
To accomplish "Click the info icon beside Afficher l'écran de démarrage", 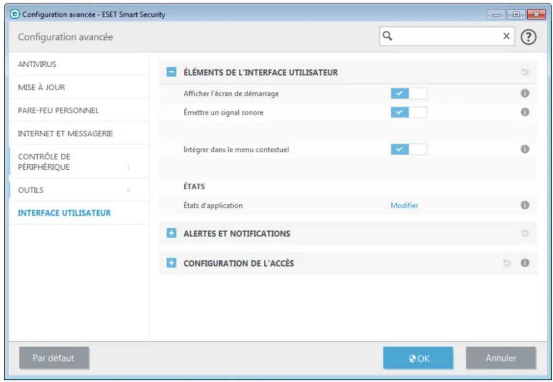I will [x=526, y=93].
